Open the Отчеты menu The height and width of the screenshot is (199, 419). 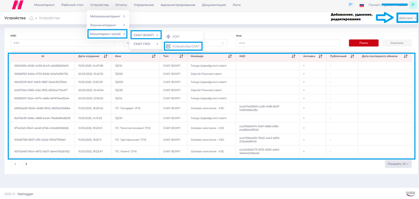[x=121, y=5]
